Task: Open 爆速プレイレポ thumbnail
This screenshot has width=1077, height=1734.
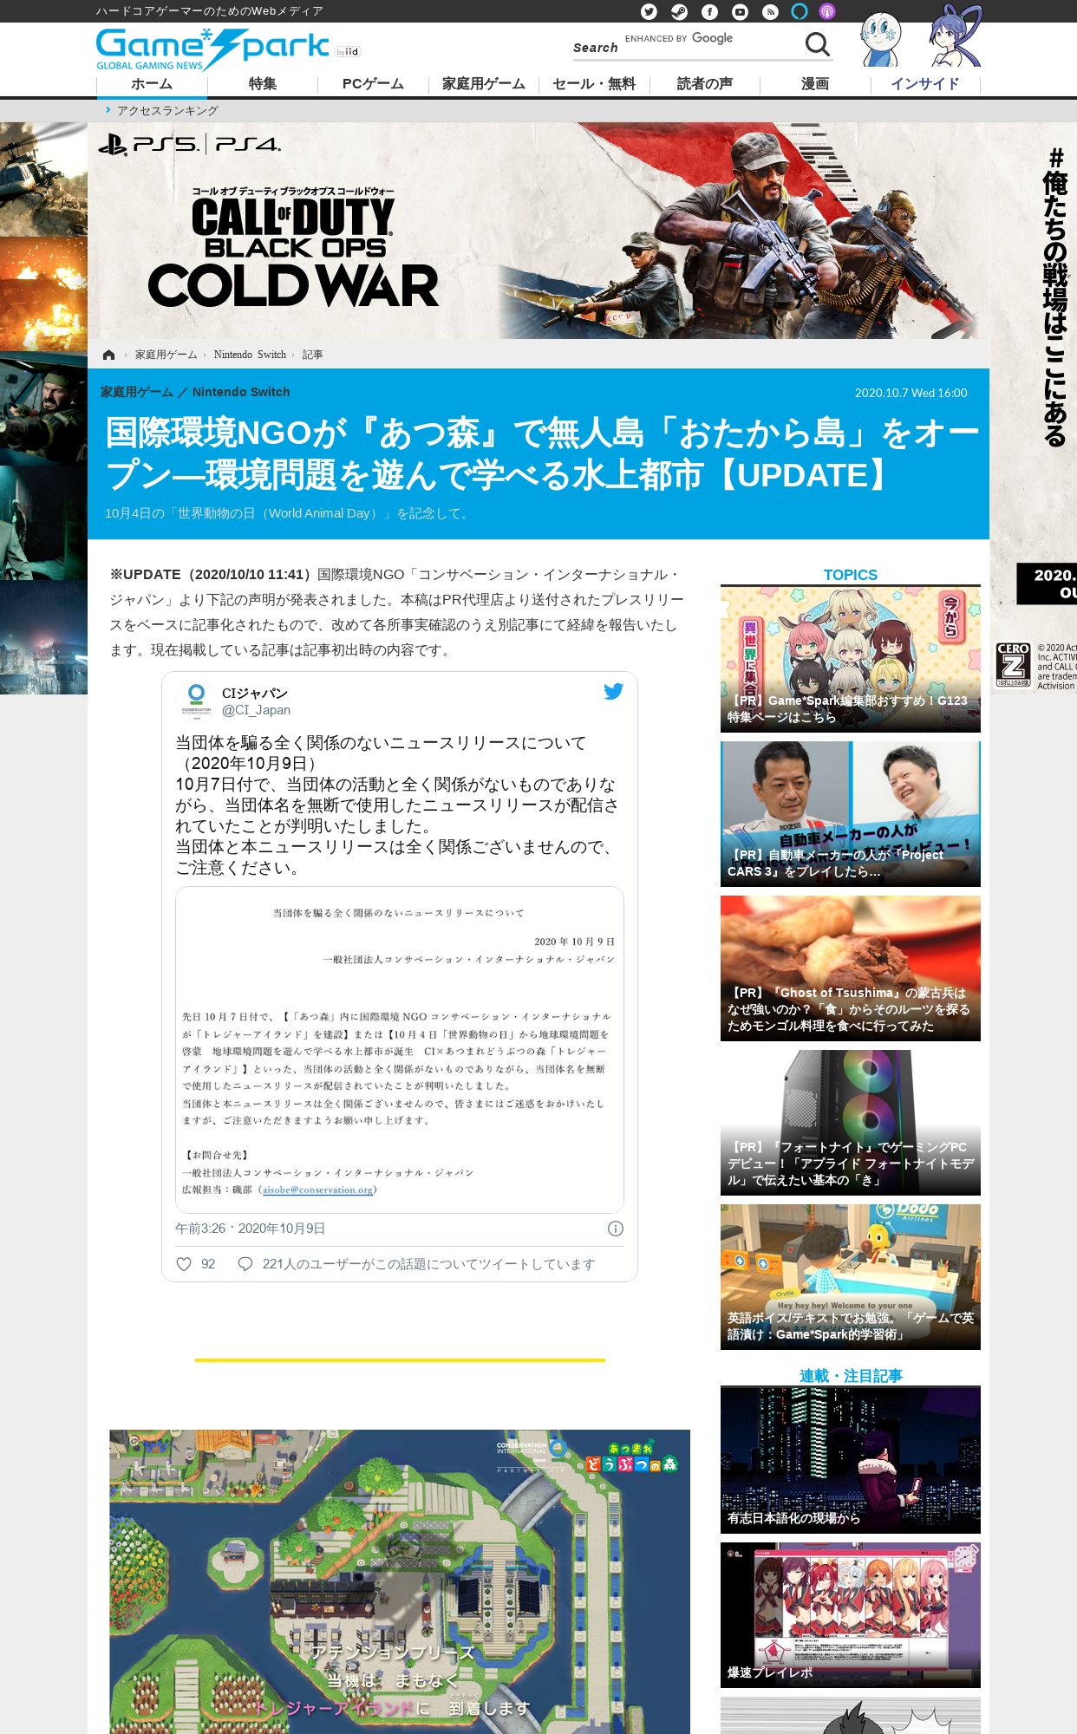Action: click(851, 1615)
